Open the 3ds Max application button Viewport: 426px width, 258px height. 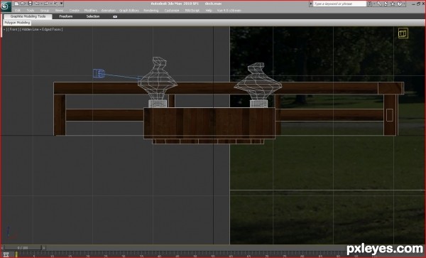pos(6,6)
